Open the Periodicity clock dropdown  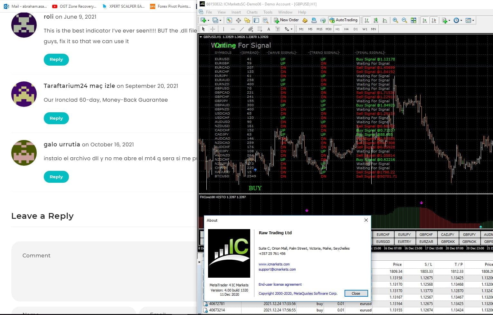(461, 20)
